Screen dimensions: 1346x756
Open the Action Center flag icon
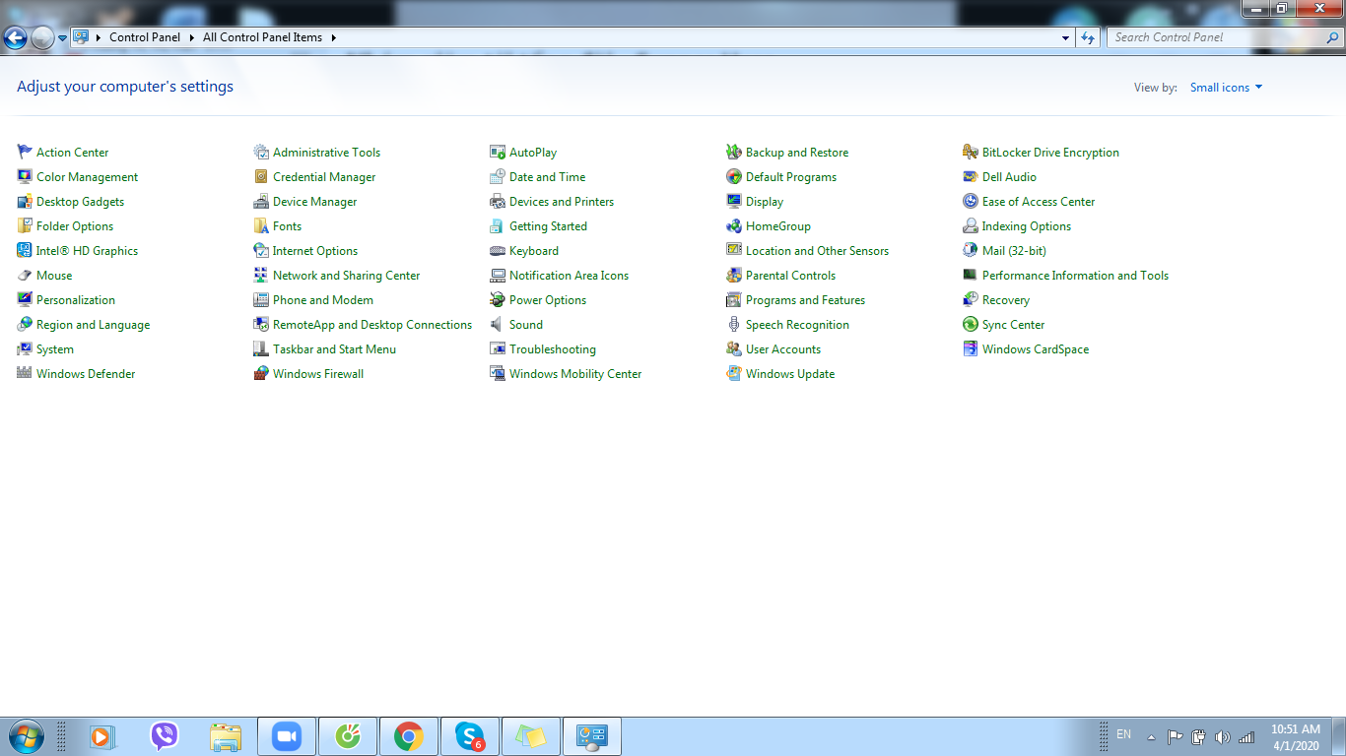click(x=25, y=152)
